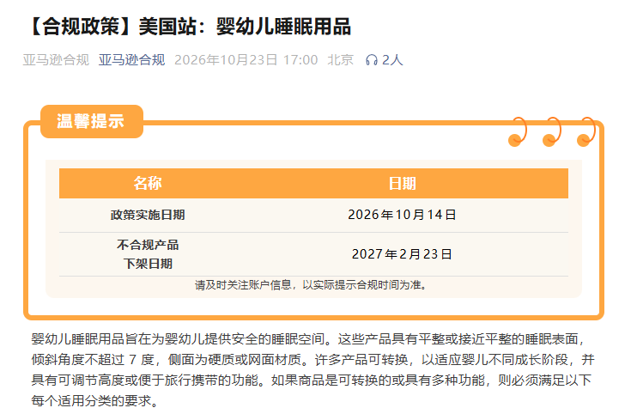Click the 日期 column header

[402, 183]
